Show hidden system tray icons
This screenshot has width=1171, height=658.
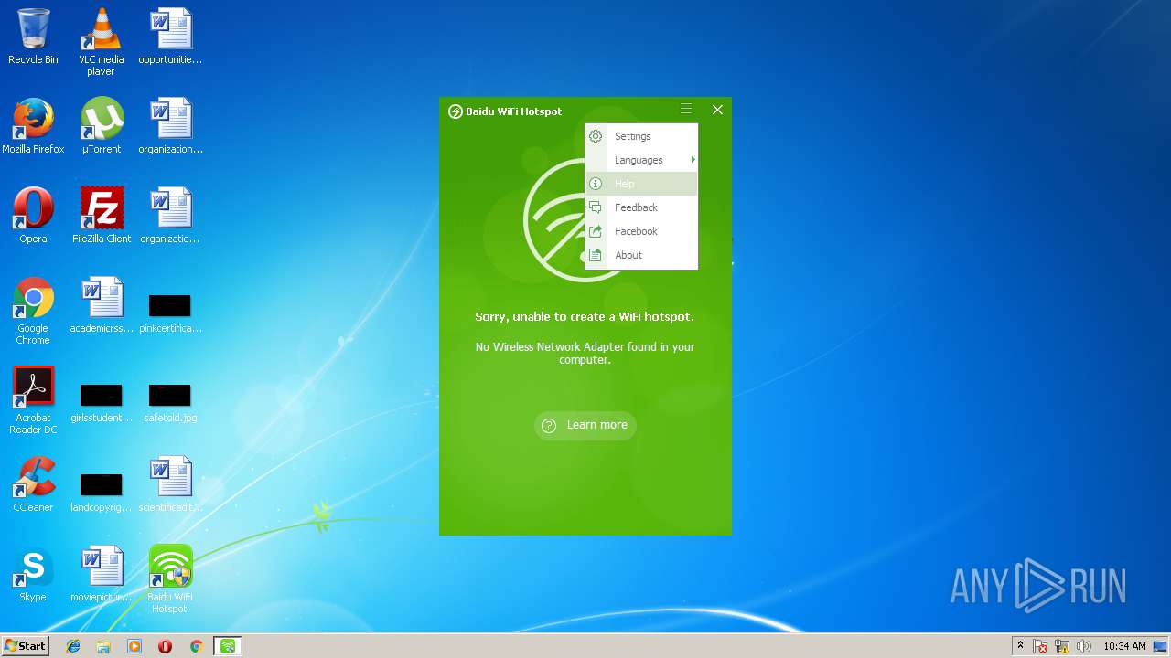pos(1020,646)
